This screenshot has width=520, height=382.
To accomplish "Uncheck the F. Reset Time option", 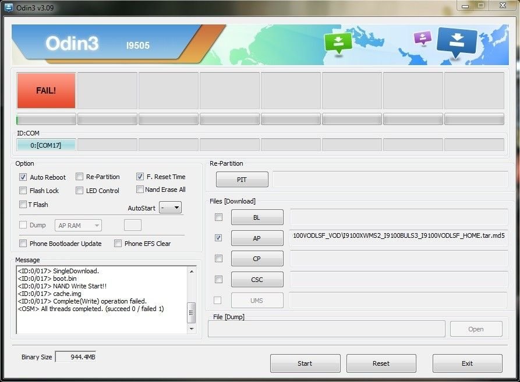I will (x=140, y=176).
